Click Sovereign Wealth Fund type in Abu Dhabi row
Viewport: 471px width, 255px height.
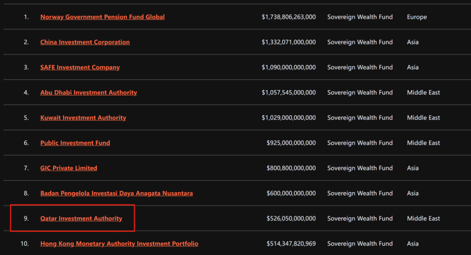pos(360,93)
